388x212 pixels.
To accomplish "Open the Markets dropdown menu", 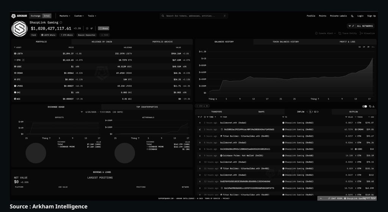I will (65, 16).
